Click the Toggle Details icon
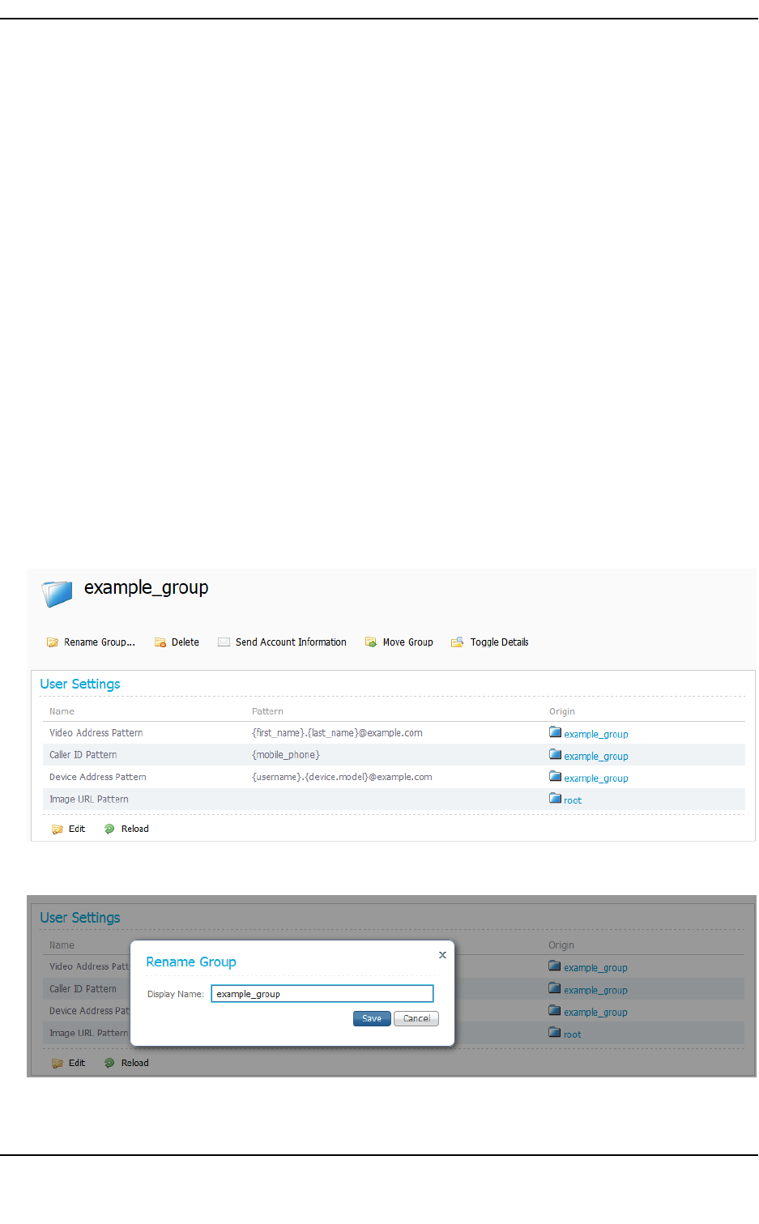Image resolution: width=759 pixels, height=1224 pixels. coord(458,642)
